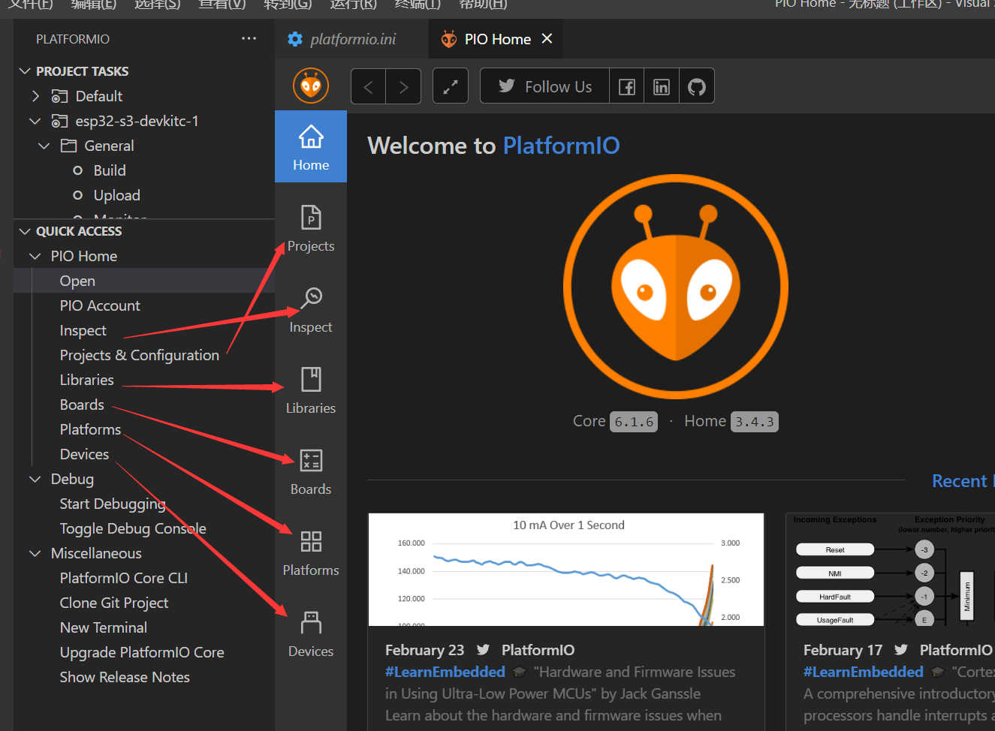
Task: Click Show Release Notes
Action: pos(125,677)
